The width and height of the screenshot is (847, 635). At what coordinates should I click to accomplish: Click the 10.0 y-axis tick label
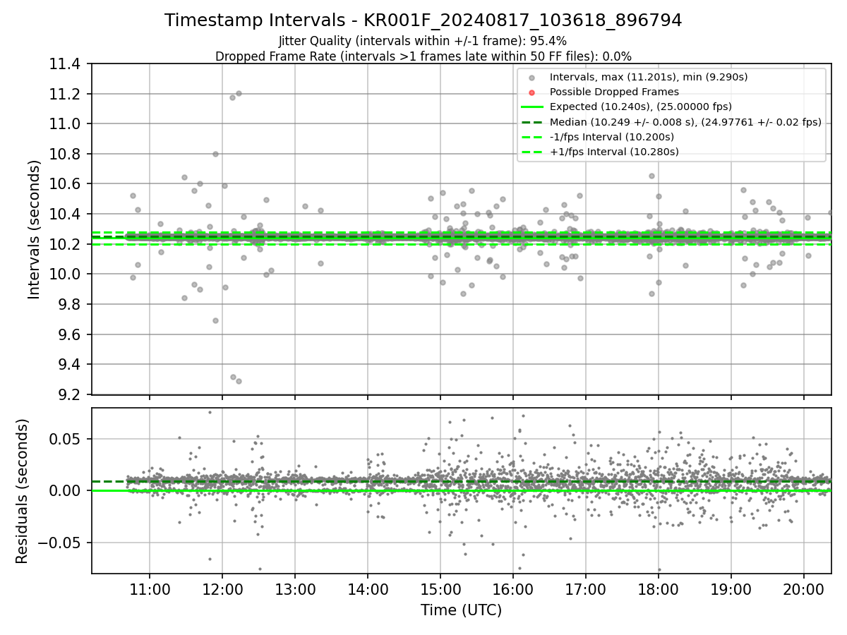pyautogui.click(x=66, y=274)
